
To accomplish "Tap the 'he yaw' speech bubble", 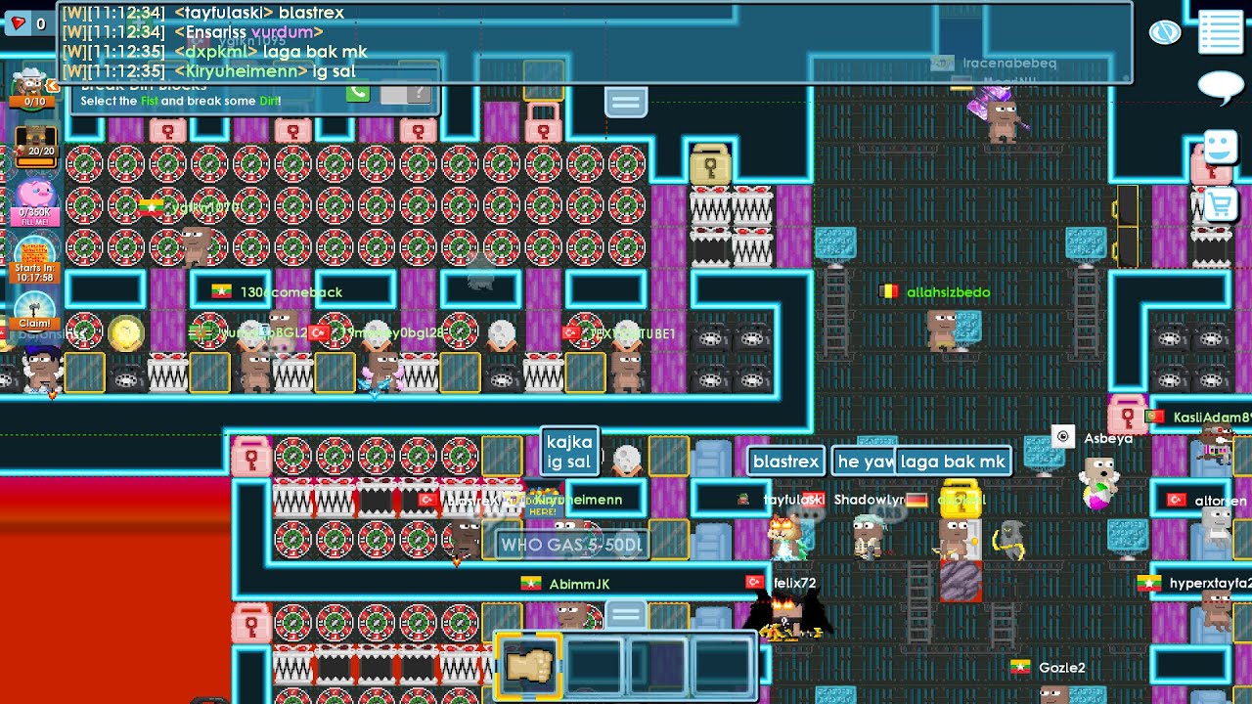I will click(x=863, y=462).
